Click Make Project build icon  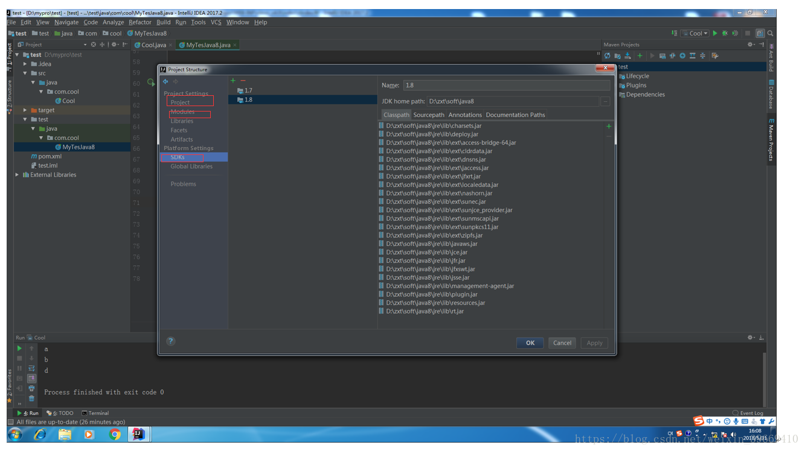[674, 33]
